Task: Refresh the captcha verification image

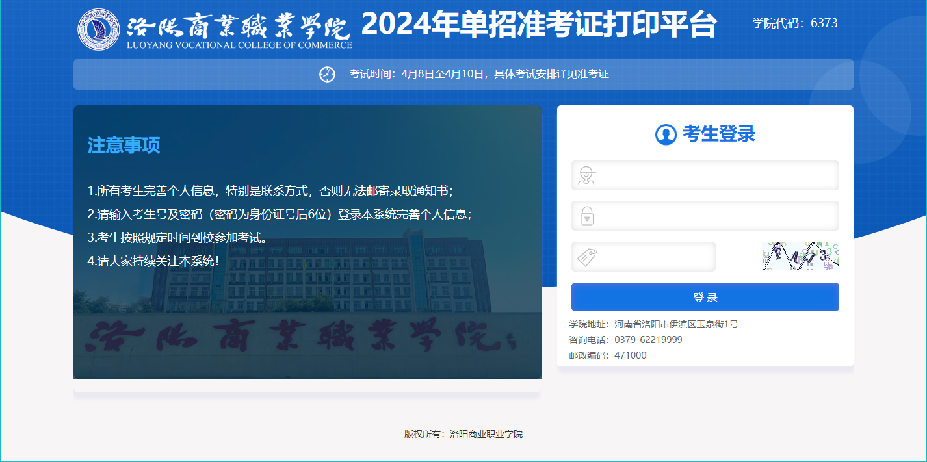Action: coord(800,256)
